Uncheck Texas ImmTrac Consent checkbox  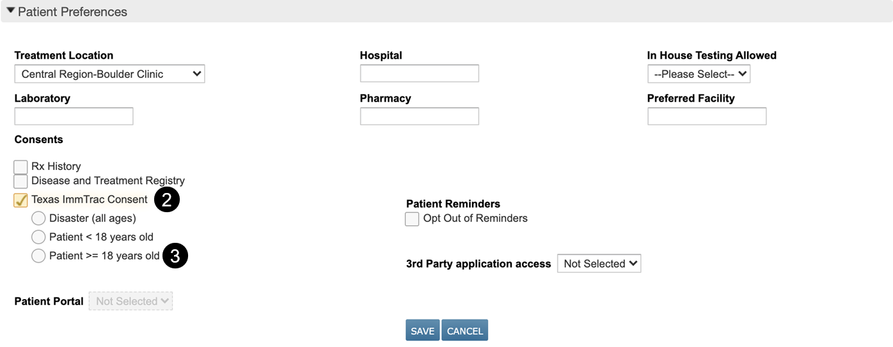pos(20,200)
